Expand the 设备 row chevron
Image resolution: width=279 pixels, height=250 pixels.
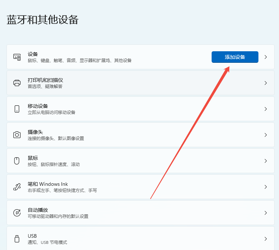coord(266,57)
